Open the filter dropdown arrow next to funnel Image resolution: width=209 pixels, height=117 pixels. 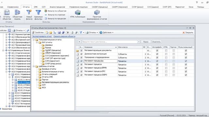click(84, 32)
